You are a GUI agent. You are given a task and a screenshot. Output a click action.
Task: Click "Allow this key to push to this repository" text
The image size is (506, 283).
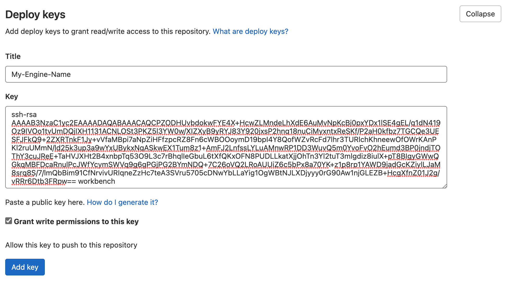click(x=71, y=245)
